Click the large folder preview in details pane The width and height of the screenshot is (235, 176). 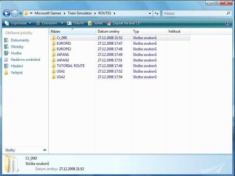pos(12,164)
